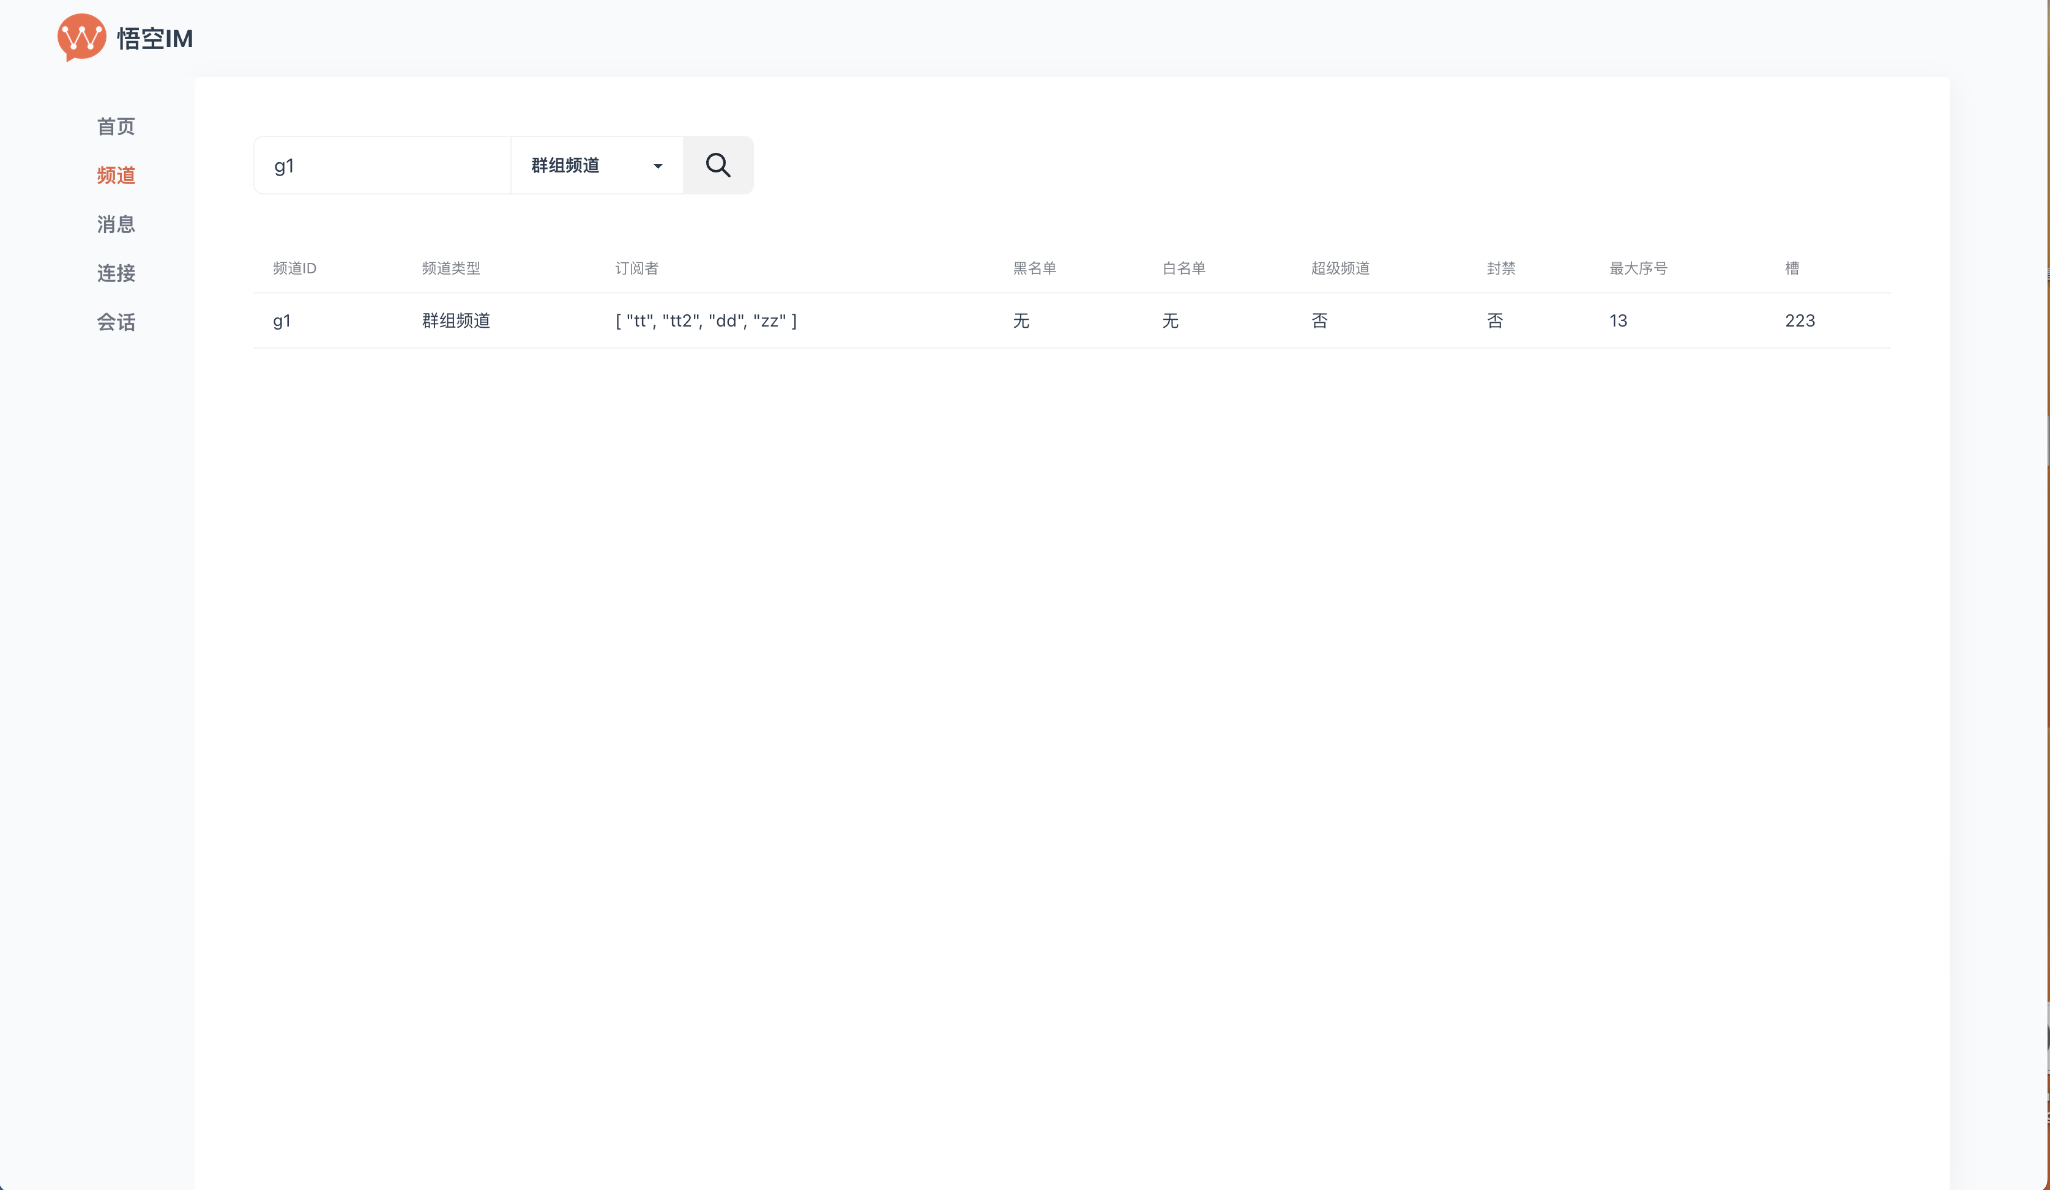The height and width of the screenshot is (1190, 2050).
Task: Click the 群组频道 type cell in row
Action: (x=455, y=320)
